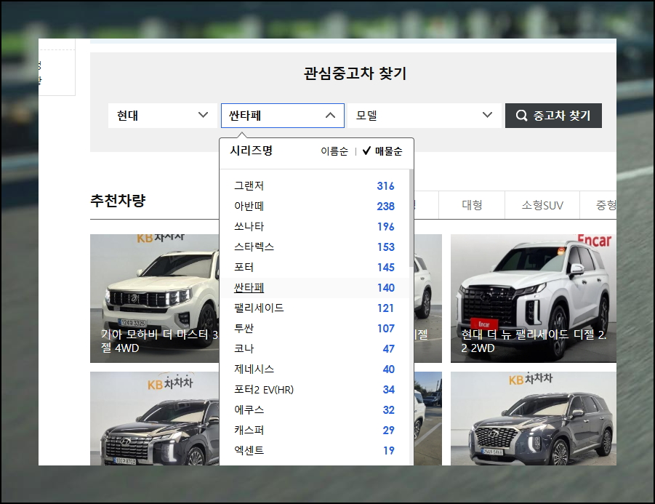Select 엑센트 from the series list
Screen dimensions: 655x504
[x=314, y=450]
